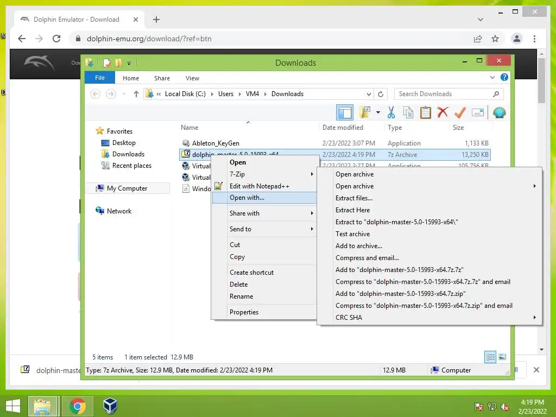
Task: Click the red X Delete toolbar icon
Action: pos(443,112)
